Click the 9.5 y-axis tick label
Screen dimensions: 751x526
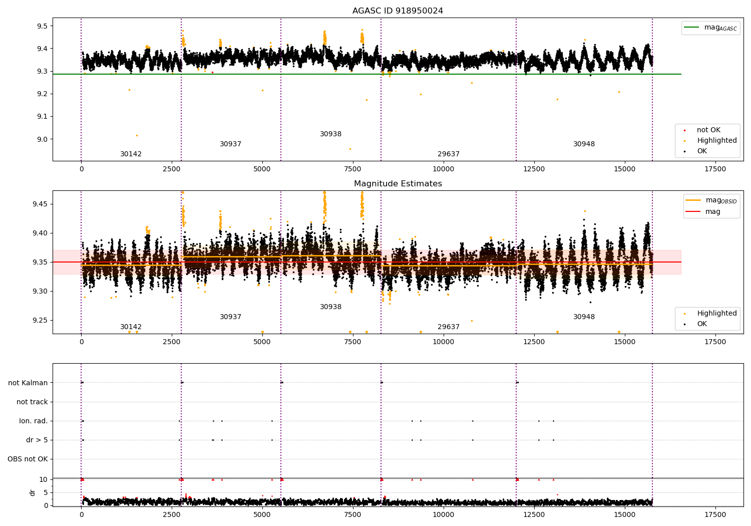click(x=42, y=26)
